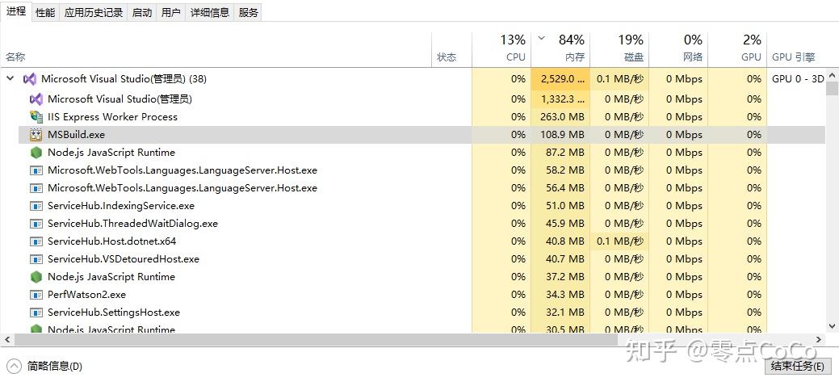
Task: Click the ServiceHub.IndexingService.exe icon
Action: click(x=36, y=206)
